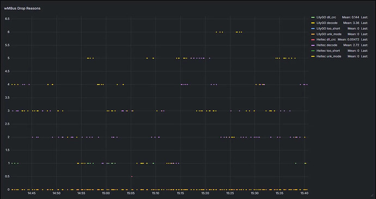The height and width of the screenshot is (199, 376).
Task: Click the 'Mean: 0.00472' legend value
Action: (x=348, y=39)
